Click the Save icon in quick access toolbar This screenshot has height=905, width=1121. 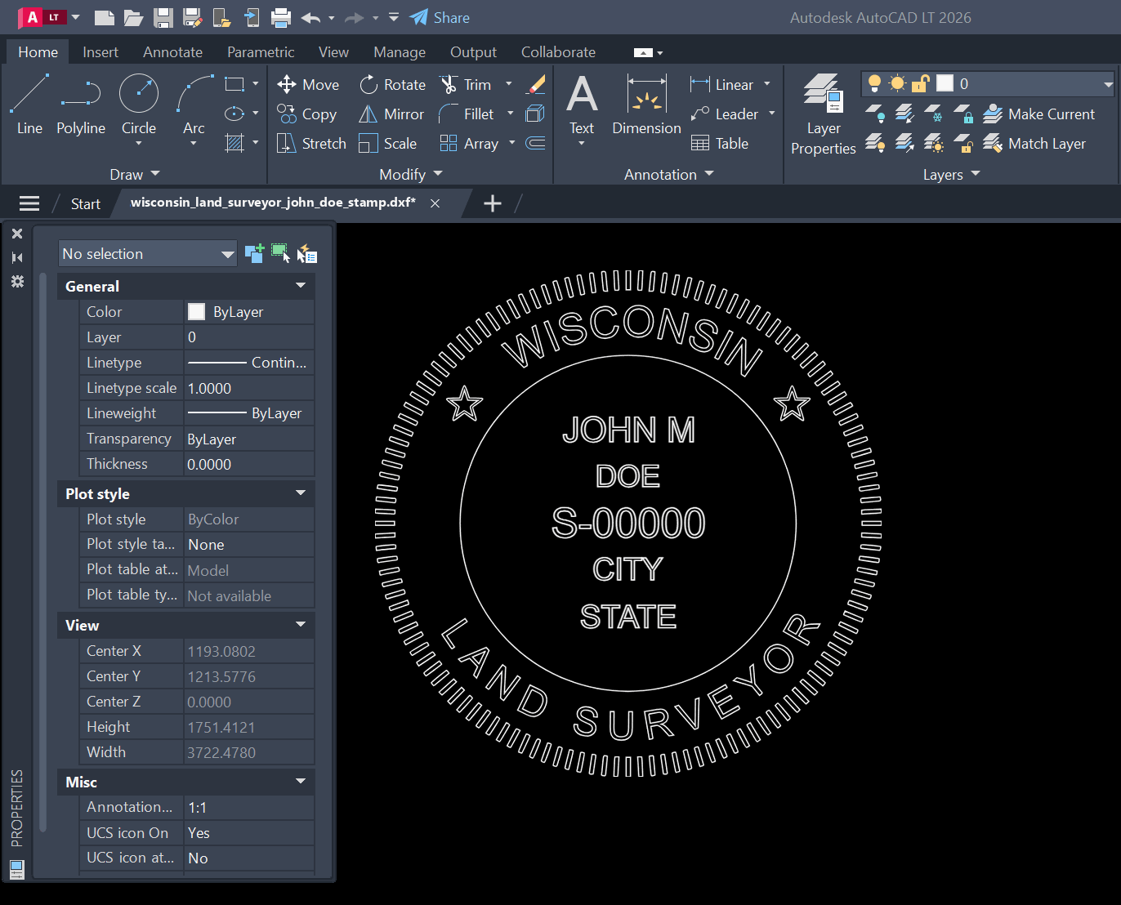(163, 17)
